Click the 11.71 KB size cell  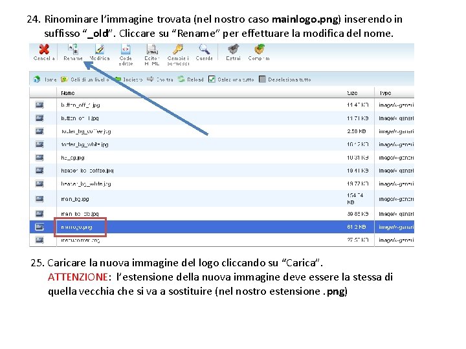pos(358,118)
